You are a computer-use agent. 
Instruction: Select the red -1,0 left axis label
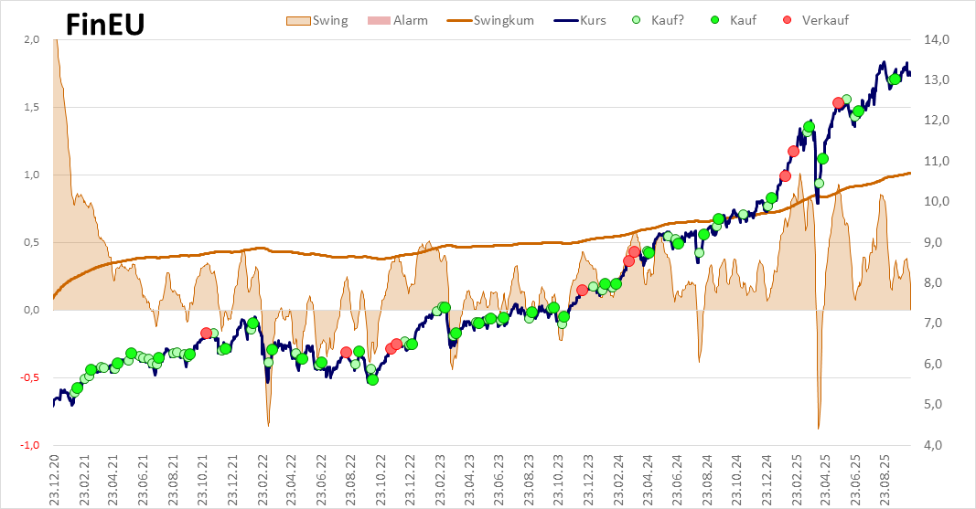click(x=30, y=445)
